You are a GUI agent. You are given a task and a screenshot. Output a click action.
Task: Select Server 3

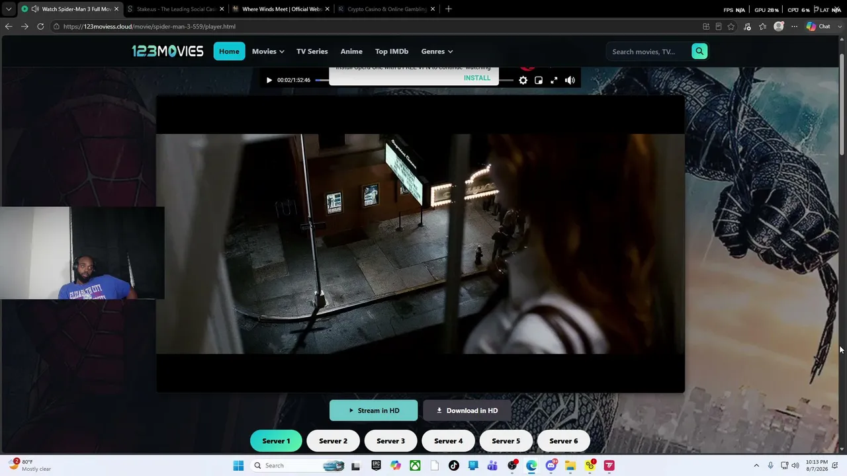pyautogui.click(x=390, y=441)
